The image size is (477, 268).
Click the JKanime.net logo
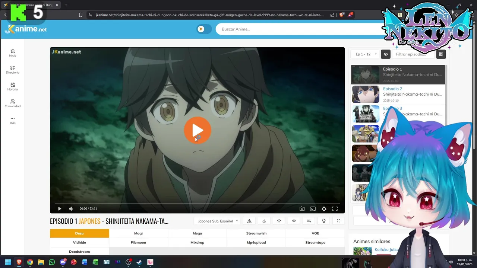coord(26,29)
